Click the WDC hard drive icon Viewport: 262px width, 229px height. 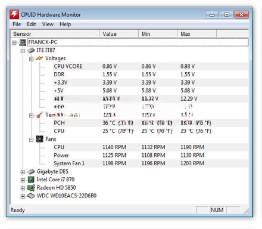[x=31, y=196]
